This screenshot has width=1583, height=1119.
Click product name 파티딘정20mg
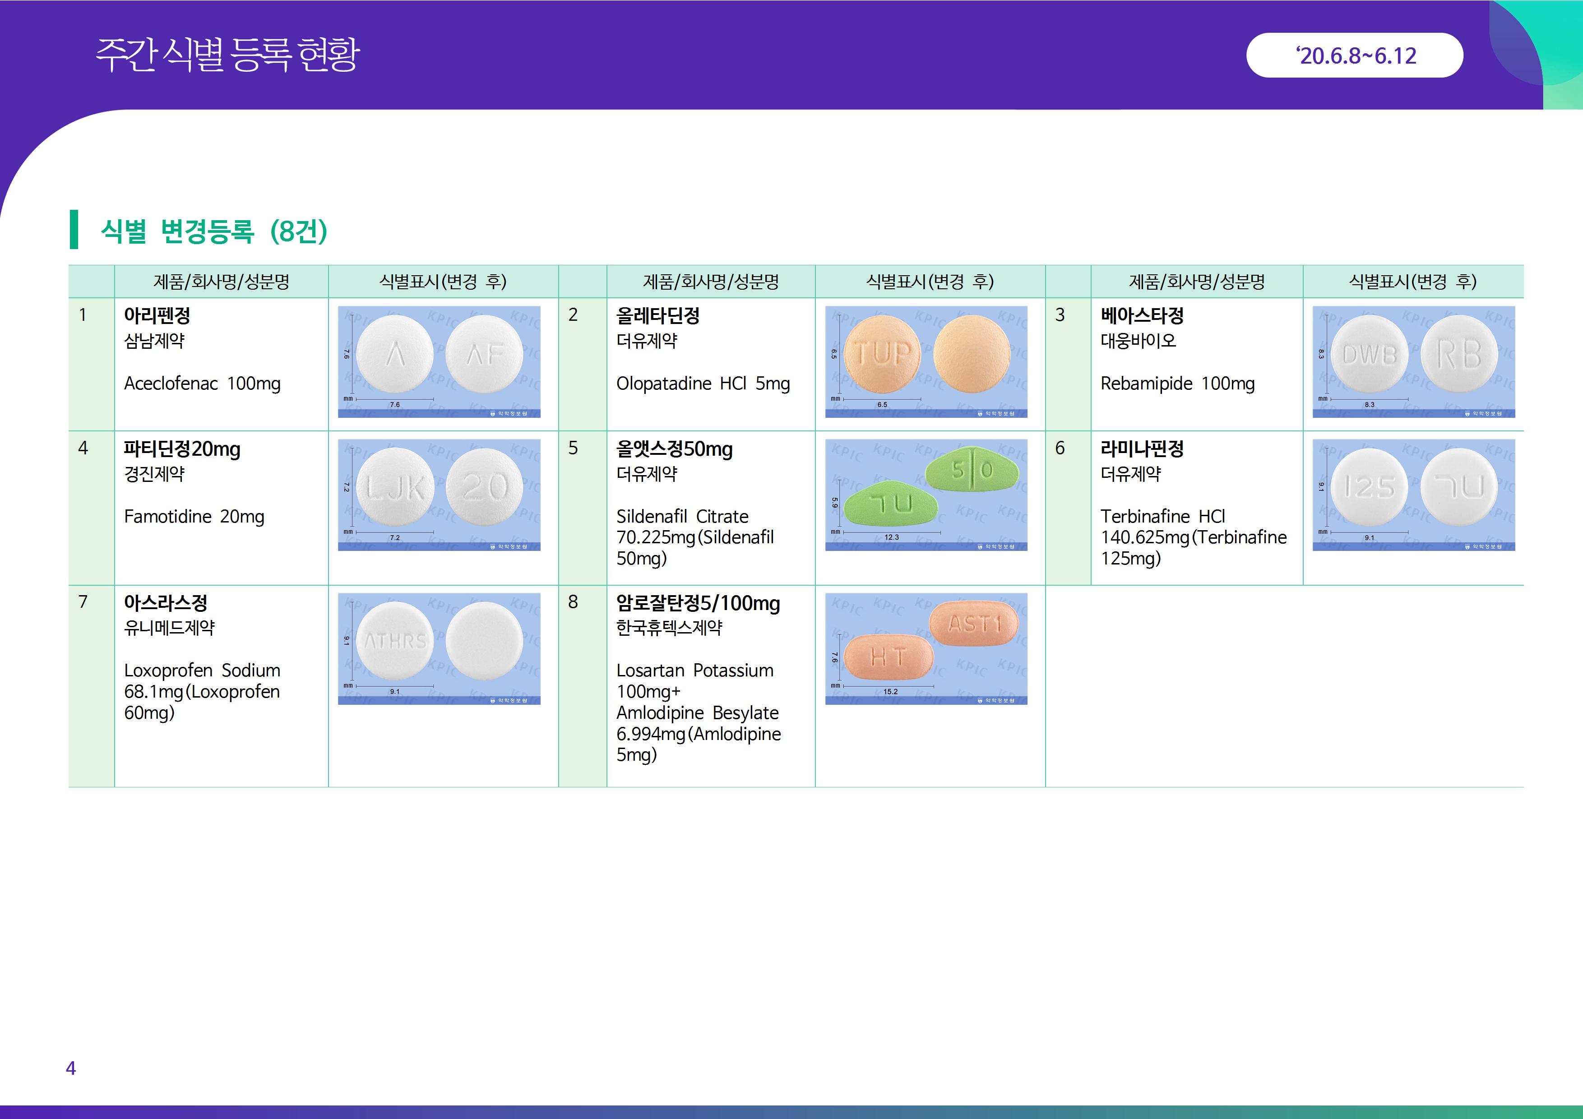[x=182, y=449]
